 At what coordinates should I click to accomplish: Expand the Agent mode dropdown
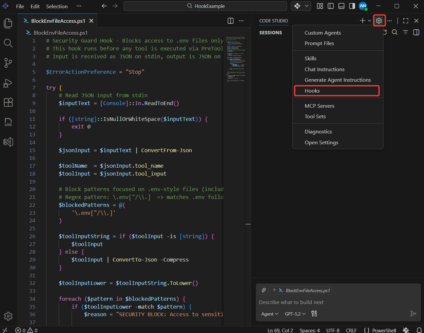[x=269, y=314]
